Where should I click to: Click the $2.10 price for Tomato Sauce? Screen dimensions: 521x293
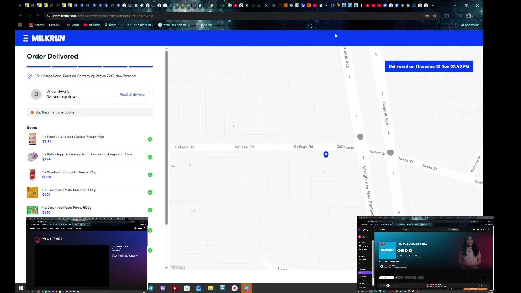(46, 177)
